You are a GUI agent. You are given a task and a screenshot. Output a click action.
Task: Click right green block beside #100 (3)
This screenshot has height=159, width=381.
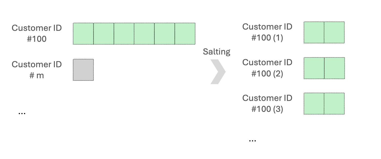(334, 104)
